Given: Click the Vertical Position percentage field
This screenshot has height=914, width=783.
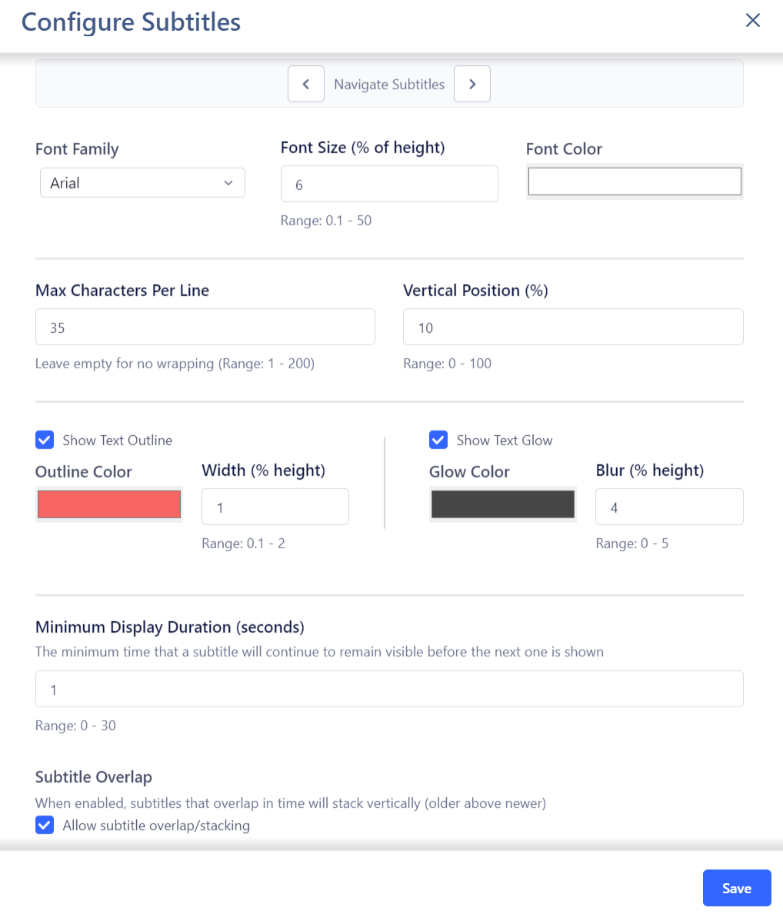Looking at the screenshot, I should pos(573,327).
